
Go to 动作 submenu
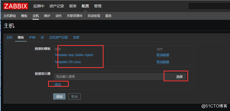59,16
